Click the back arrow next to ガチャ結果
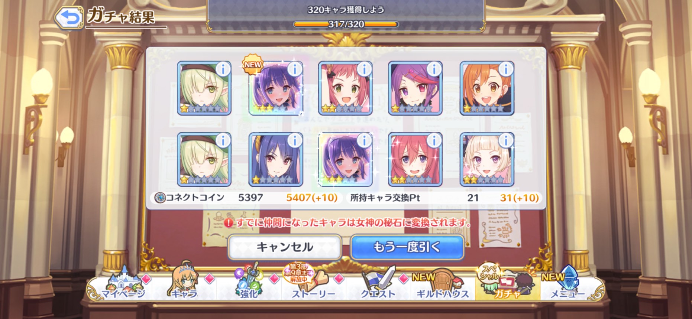Image resolution: width=692 pixels, height=319 pixels. pos(69,17)
